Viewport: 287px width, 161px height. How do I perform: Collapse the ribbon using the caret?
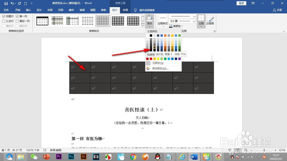[284, 32]
